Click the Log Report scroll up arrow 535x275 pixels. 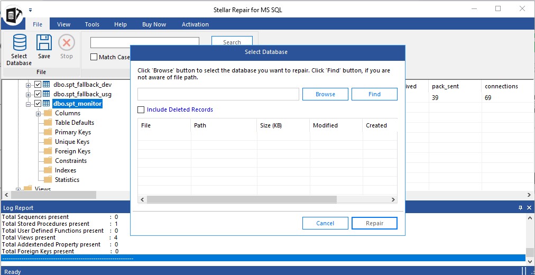(530, 217)
